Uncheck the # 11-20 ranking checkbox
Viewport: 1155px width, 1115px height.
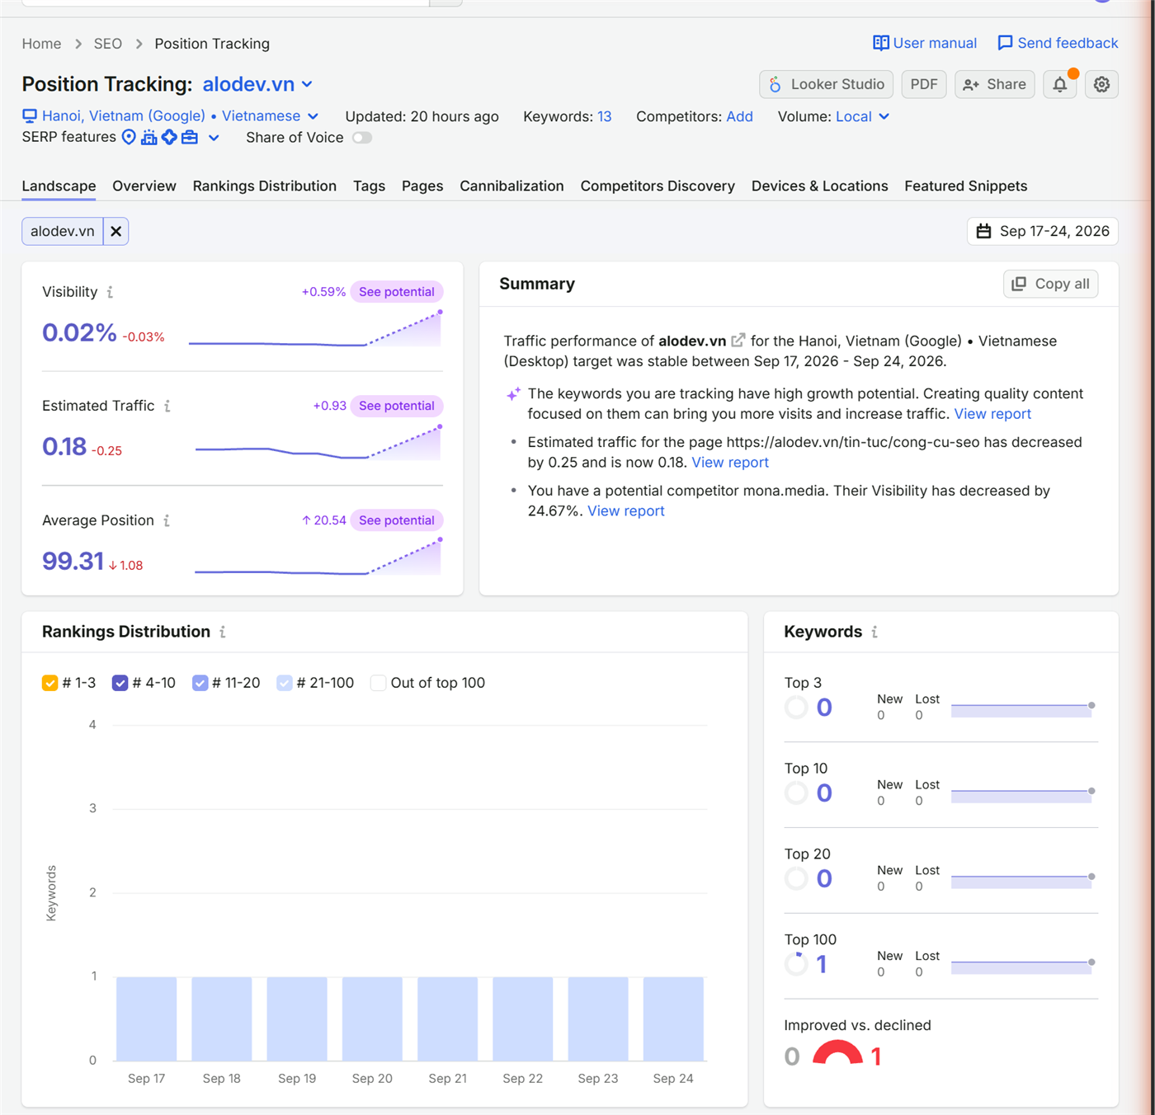point(200,683)
